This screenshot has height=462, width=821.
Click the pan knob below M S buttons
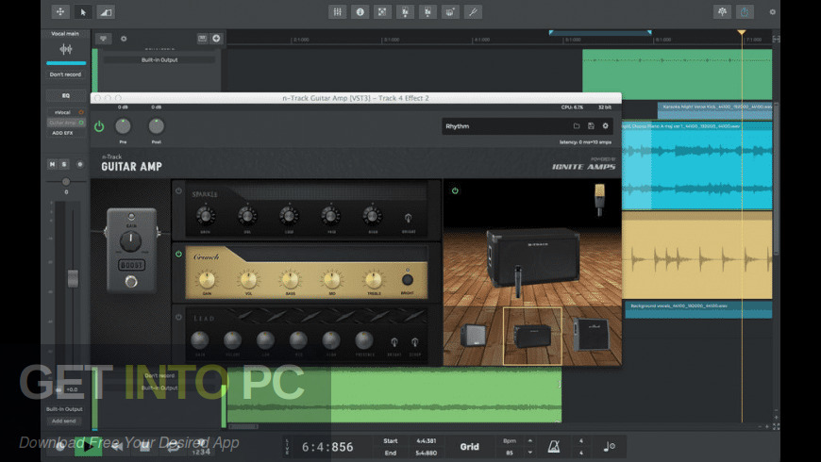[66, 182]
